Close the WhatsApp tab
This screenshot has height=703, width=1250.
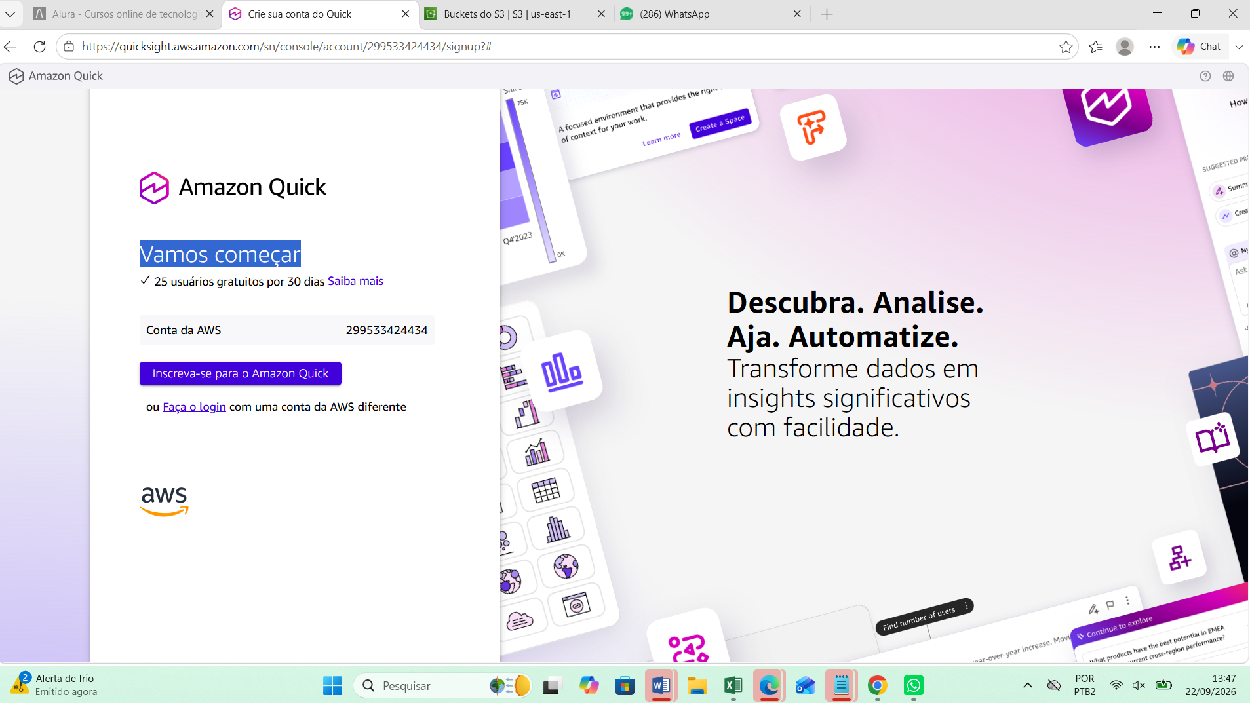click(x=797, y=14)
